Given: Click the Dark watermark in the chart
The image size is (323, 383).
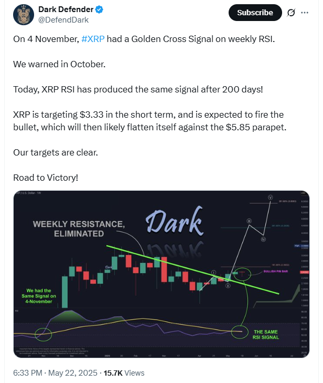Looking at the screenshot, I should point(175,221).
